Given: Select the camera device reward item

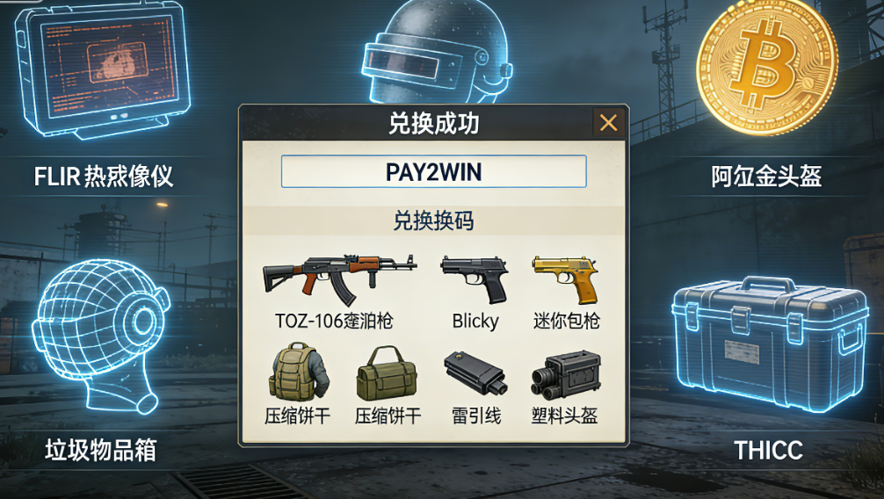Looking at the screenshot, I should tap(566, 374).
